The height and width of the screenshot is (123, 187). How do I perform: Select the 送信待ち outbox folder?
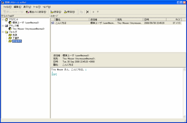pos(17,41)
